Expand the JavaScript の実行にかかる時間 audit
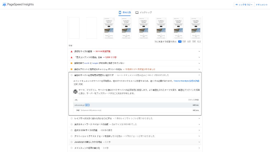 (199, 142)
